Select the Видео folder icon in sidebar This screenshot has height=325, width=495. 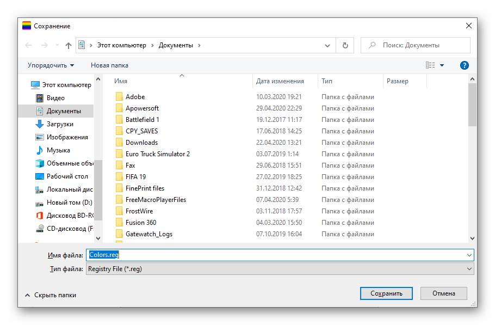click(39, 98)
